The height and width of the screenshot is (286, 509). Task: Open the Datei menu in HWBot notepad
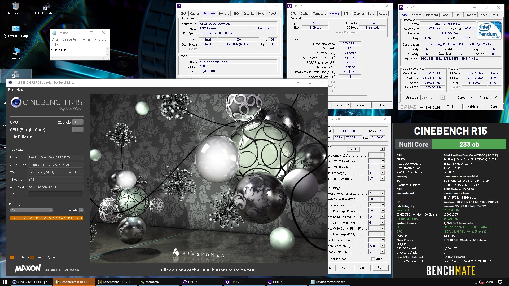(x=55, y=39)
